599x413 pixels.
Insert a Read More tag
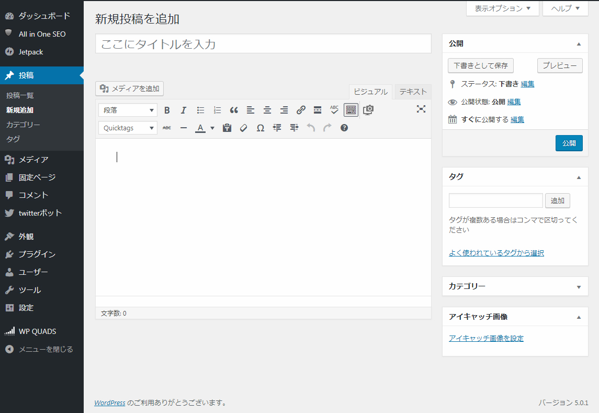coord(318,110)
